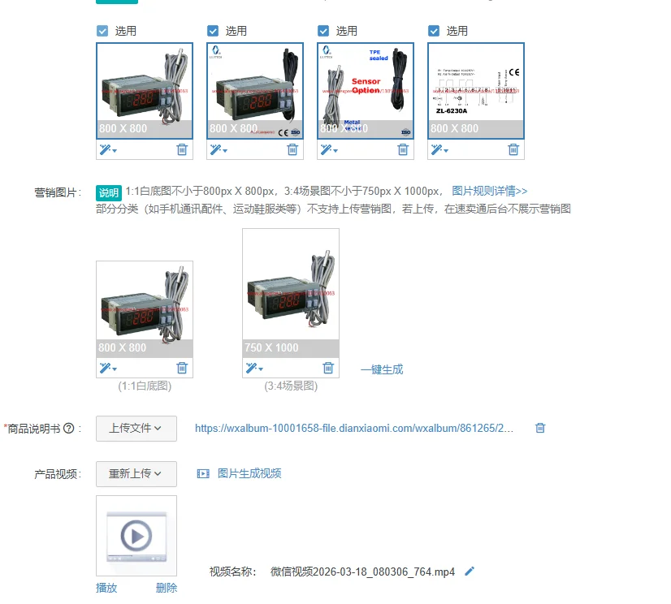The height and width of the screenshot is (604, 671).
Task: Uncheck 选用 for Sensor Option image
Action: (x=323, y=31)
